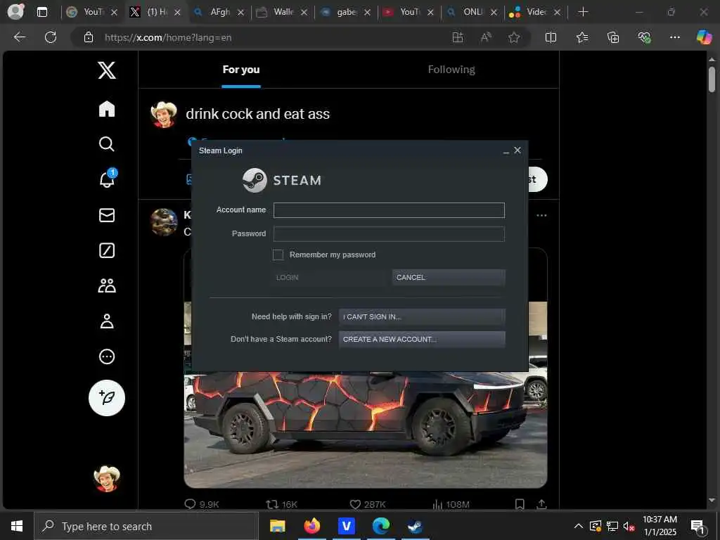Open reply icon showing 9.9K
This screenshot has width=720, height=540.
(190, 504)
